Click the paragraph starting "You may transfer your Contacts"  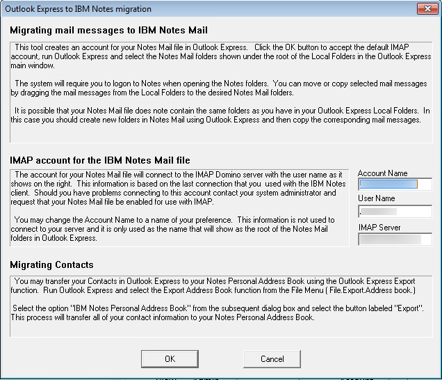[213, 285]
